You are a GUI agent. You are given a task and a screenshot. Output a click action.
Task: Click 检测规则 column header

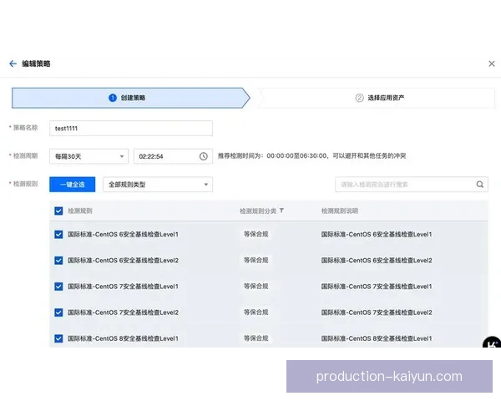[x=80, y=211]
